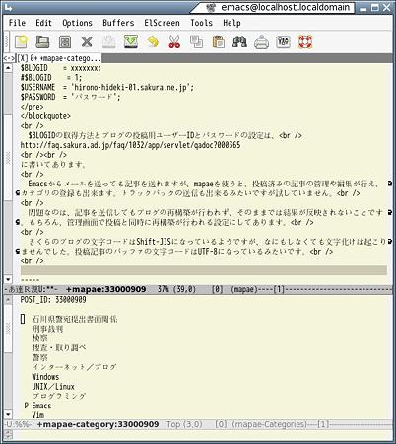Click the up arrow of upper scrollbar
Viewport: 396px width, 444px height.
click(8, 68)
